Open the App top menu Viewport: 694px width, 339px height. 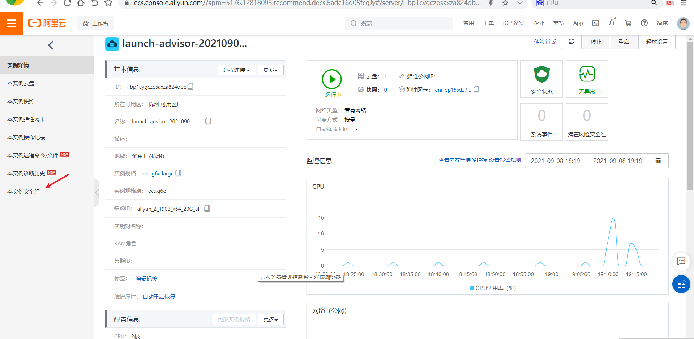[x=578, y=23]
